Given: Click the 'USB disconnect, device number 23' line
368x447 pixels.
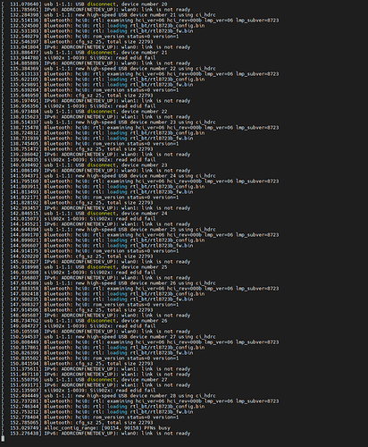Looking at the screenshot, I should (x=84, y=165).
